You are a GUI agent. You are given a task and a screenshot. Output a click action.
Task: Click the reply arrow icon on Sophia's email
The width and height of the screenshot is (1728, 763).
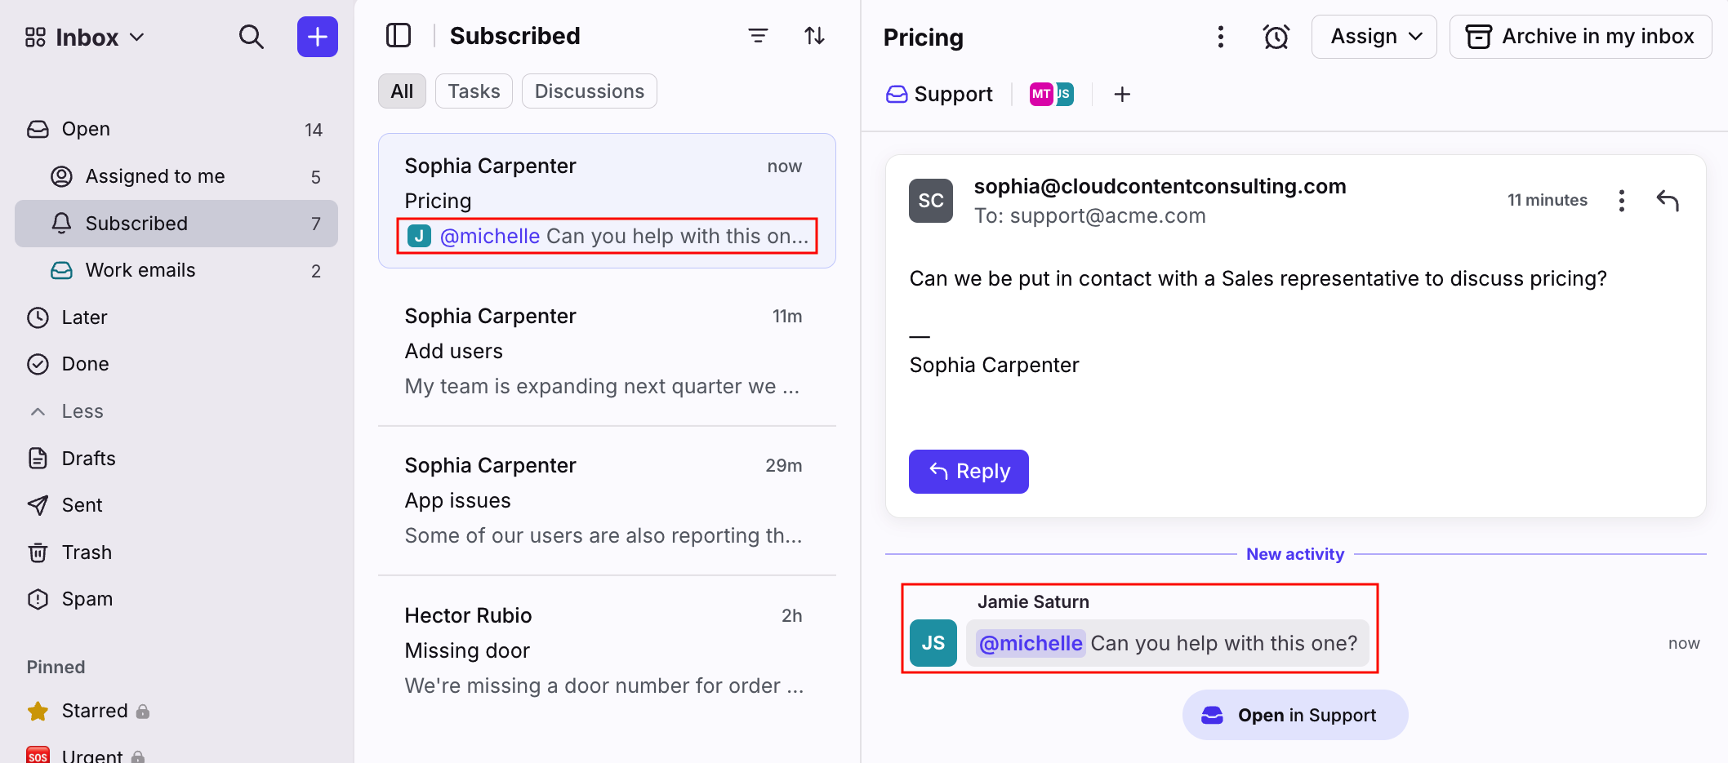click(1668, 200)
